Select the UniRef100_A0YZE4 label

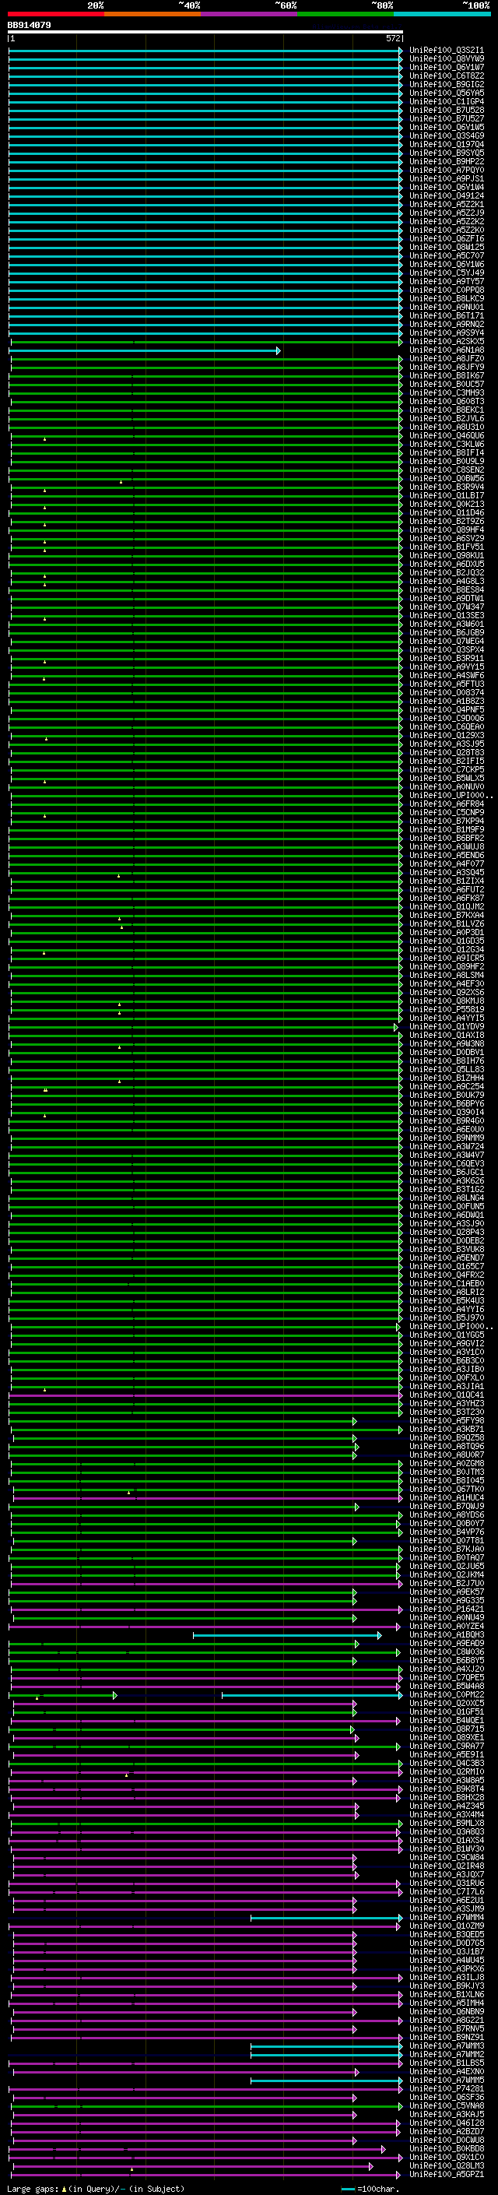click(x=447, y=1626)
